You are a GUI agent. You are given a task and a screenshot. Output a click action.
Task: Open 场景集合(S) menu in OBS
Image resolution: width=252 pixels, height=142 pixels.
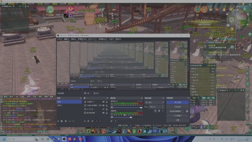coord(103,39)
